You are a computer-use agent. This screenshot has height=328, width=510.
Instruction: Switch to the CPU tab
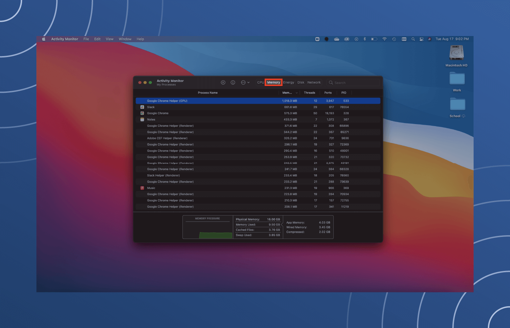point(260,82)
